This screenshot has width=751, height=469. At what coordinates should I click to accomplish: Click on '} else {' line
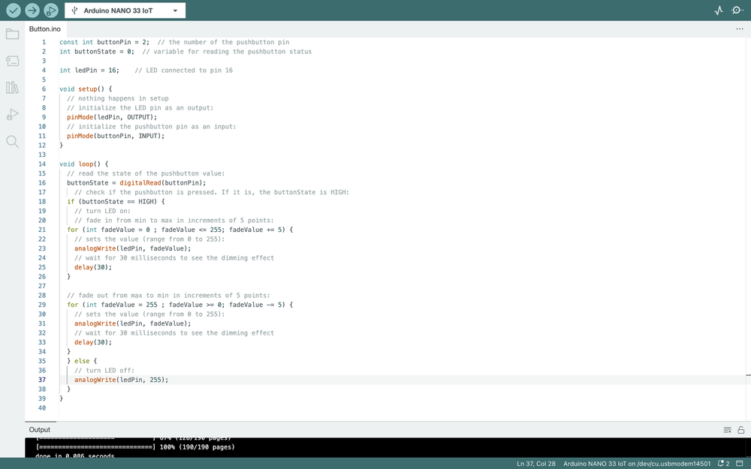82,361
